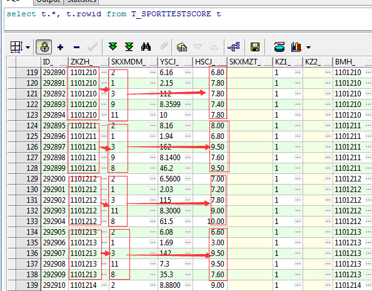Open Find with the binoculars icon
This screenshot has height=291, width=372.
(146, 47)
